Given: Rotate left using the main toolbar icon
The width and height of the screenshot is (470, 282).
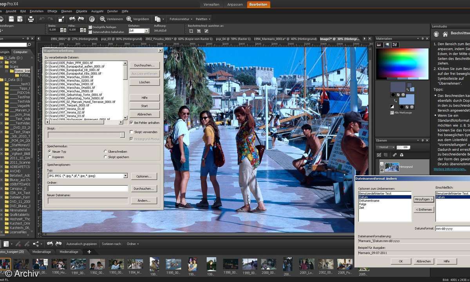Looking at the screenshot, I should [72, 19].
